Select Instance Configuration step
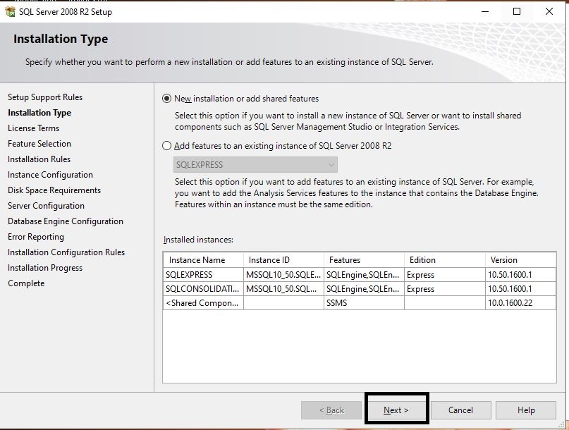The image size is (569, 430). click(51, 175)
